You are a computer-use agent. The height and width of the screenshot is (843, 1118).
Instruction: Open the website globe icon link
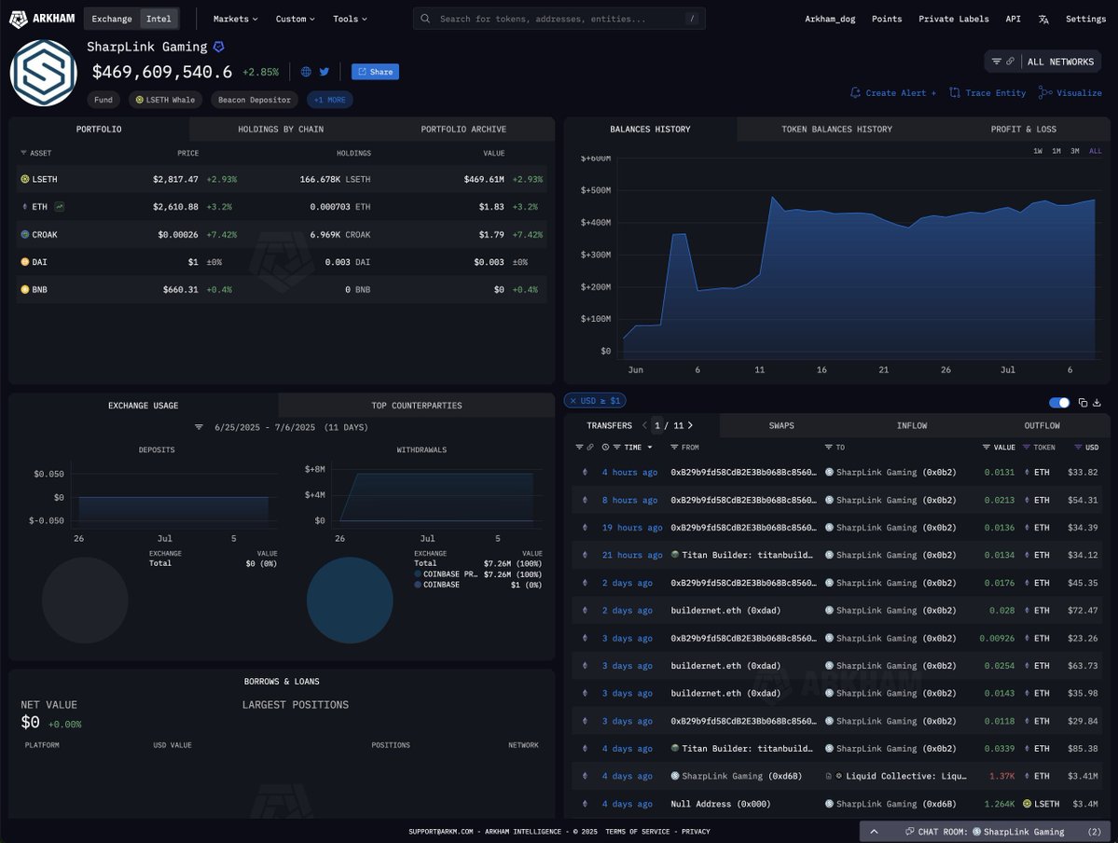(x=306, y=72)
